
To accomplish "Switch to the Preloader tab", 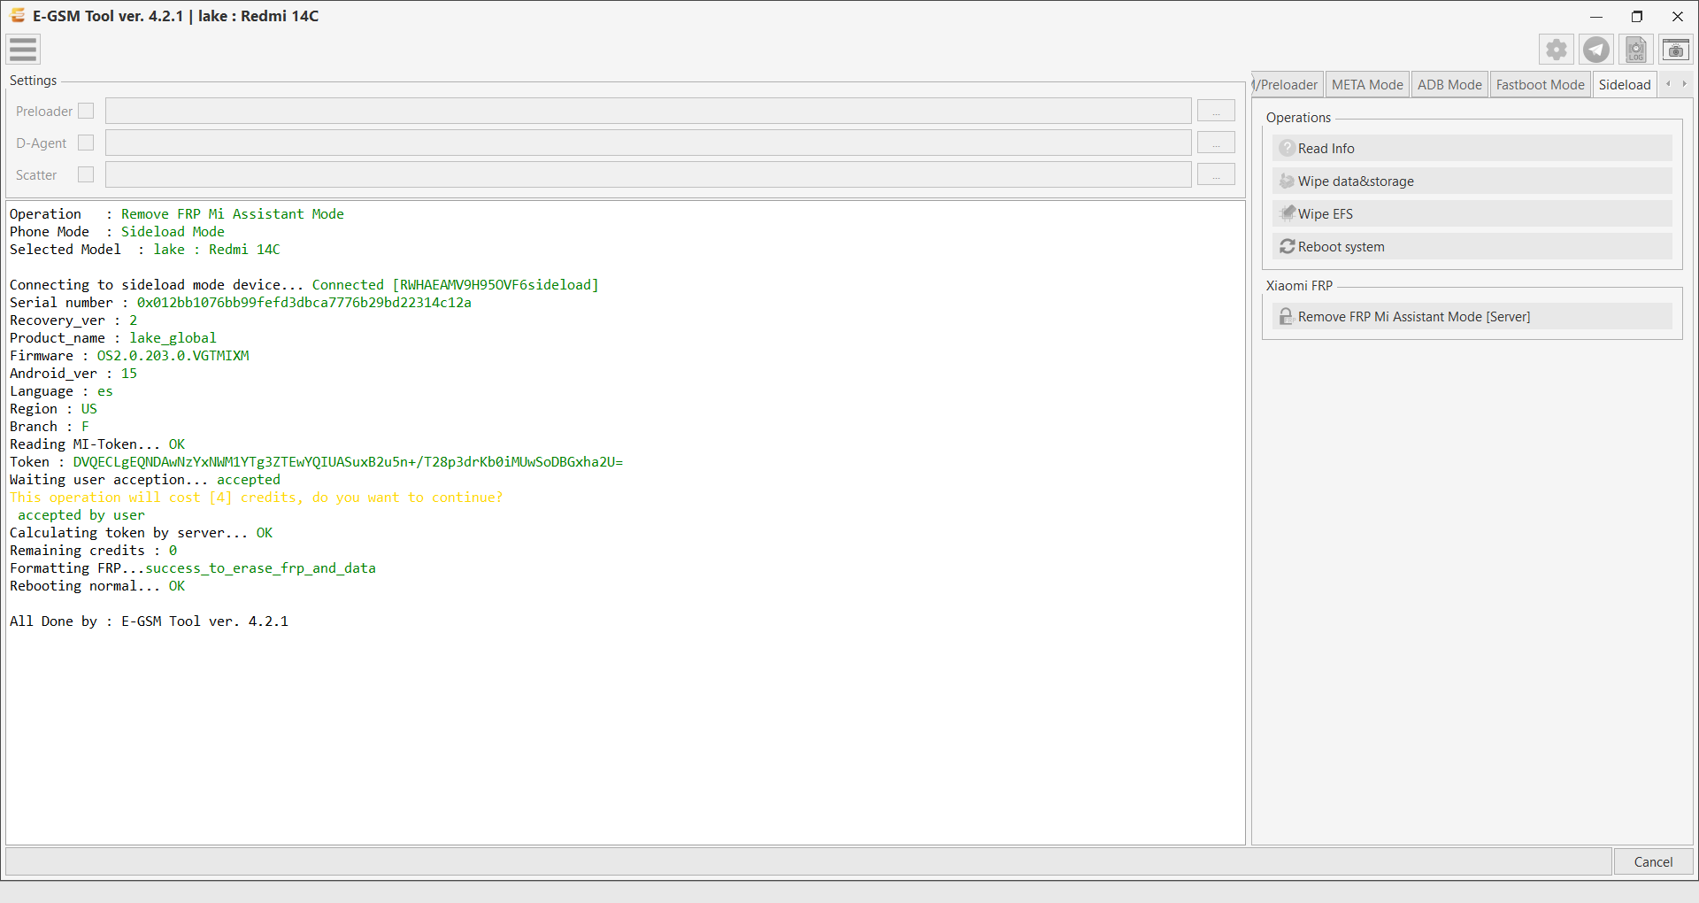I will click(x=1288, y=85).
